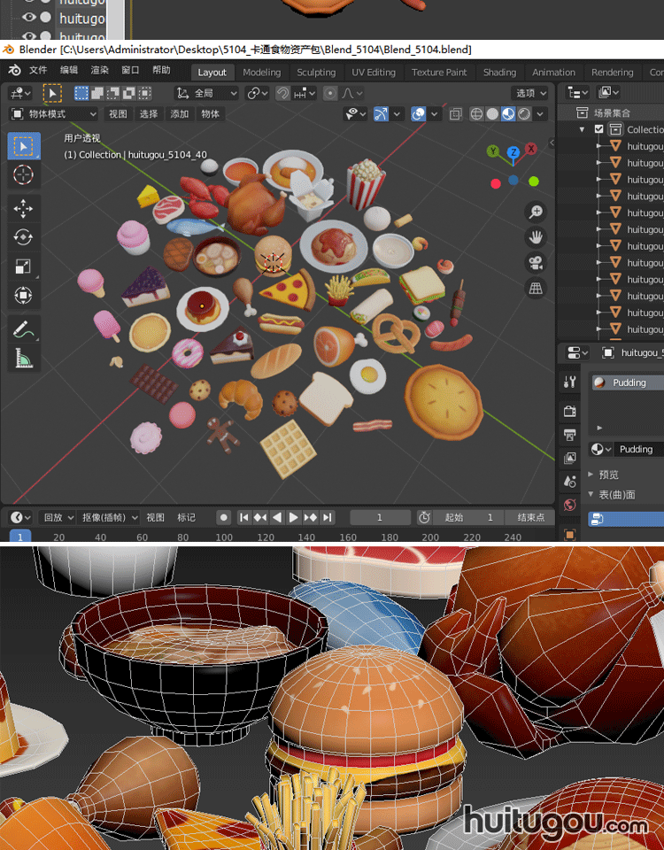
Task: Switch to perspective/orthographic grid icon
Action: click(x=536, y=289)
